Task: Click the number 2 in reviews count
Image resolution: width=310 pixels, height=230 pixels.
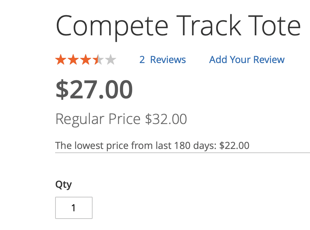Action: (142, 60)
